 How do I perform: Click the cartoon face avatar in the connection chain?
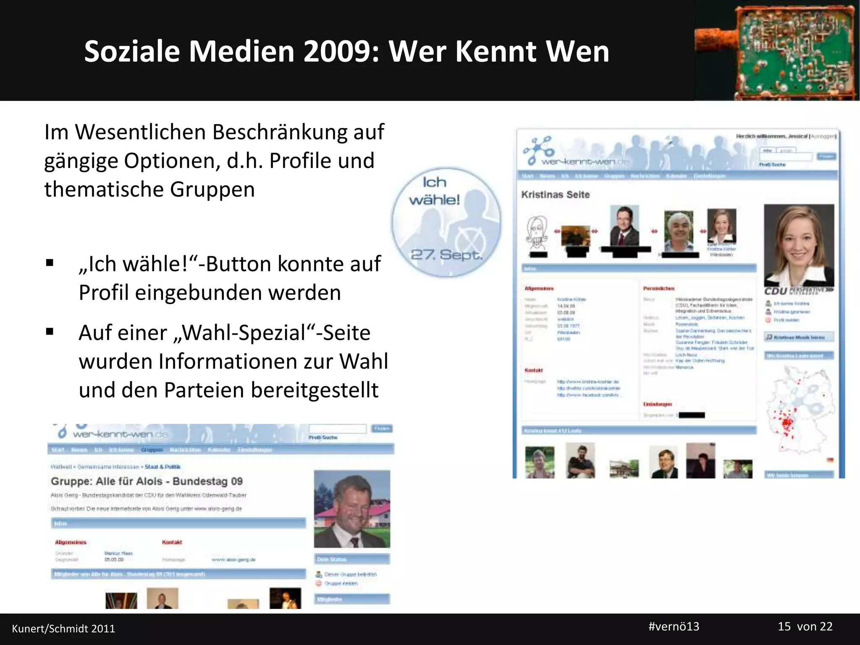point(537,233)
